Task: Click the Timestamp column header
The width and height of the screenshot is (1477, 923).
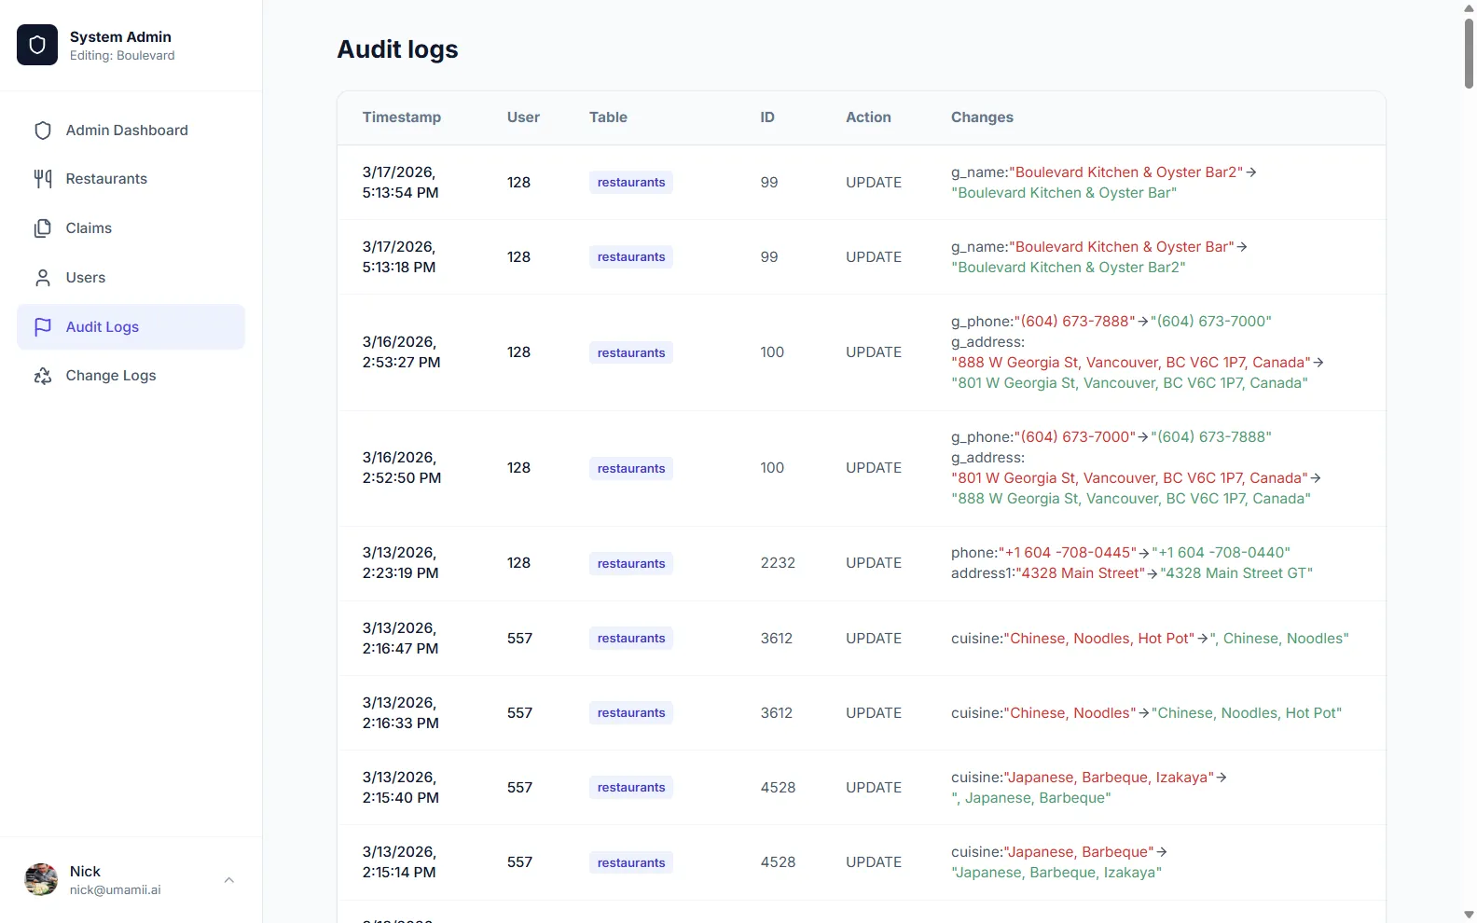Action: pyautogui.click(x=402, y=117)
